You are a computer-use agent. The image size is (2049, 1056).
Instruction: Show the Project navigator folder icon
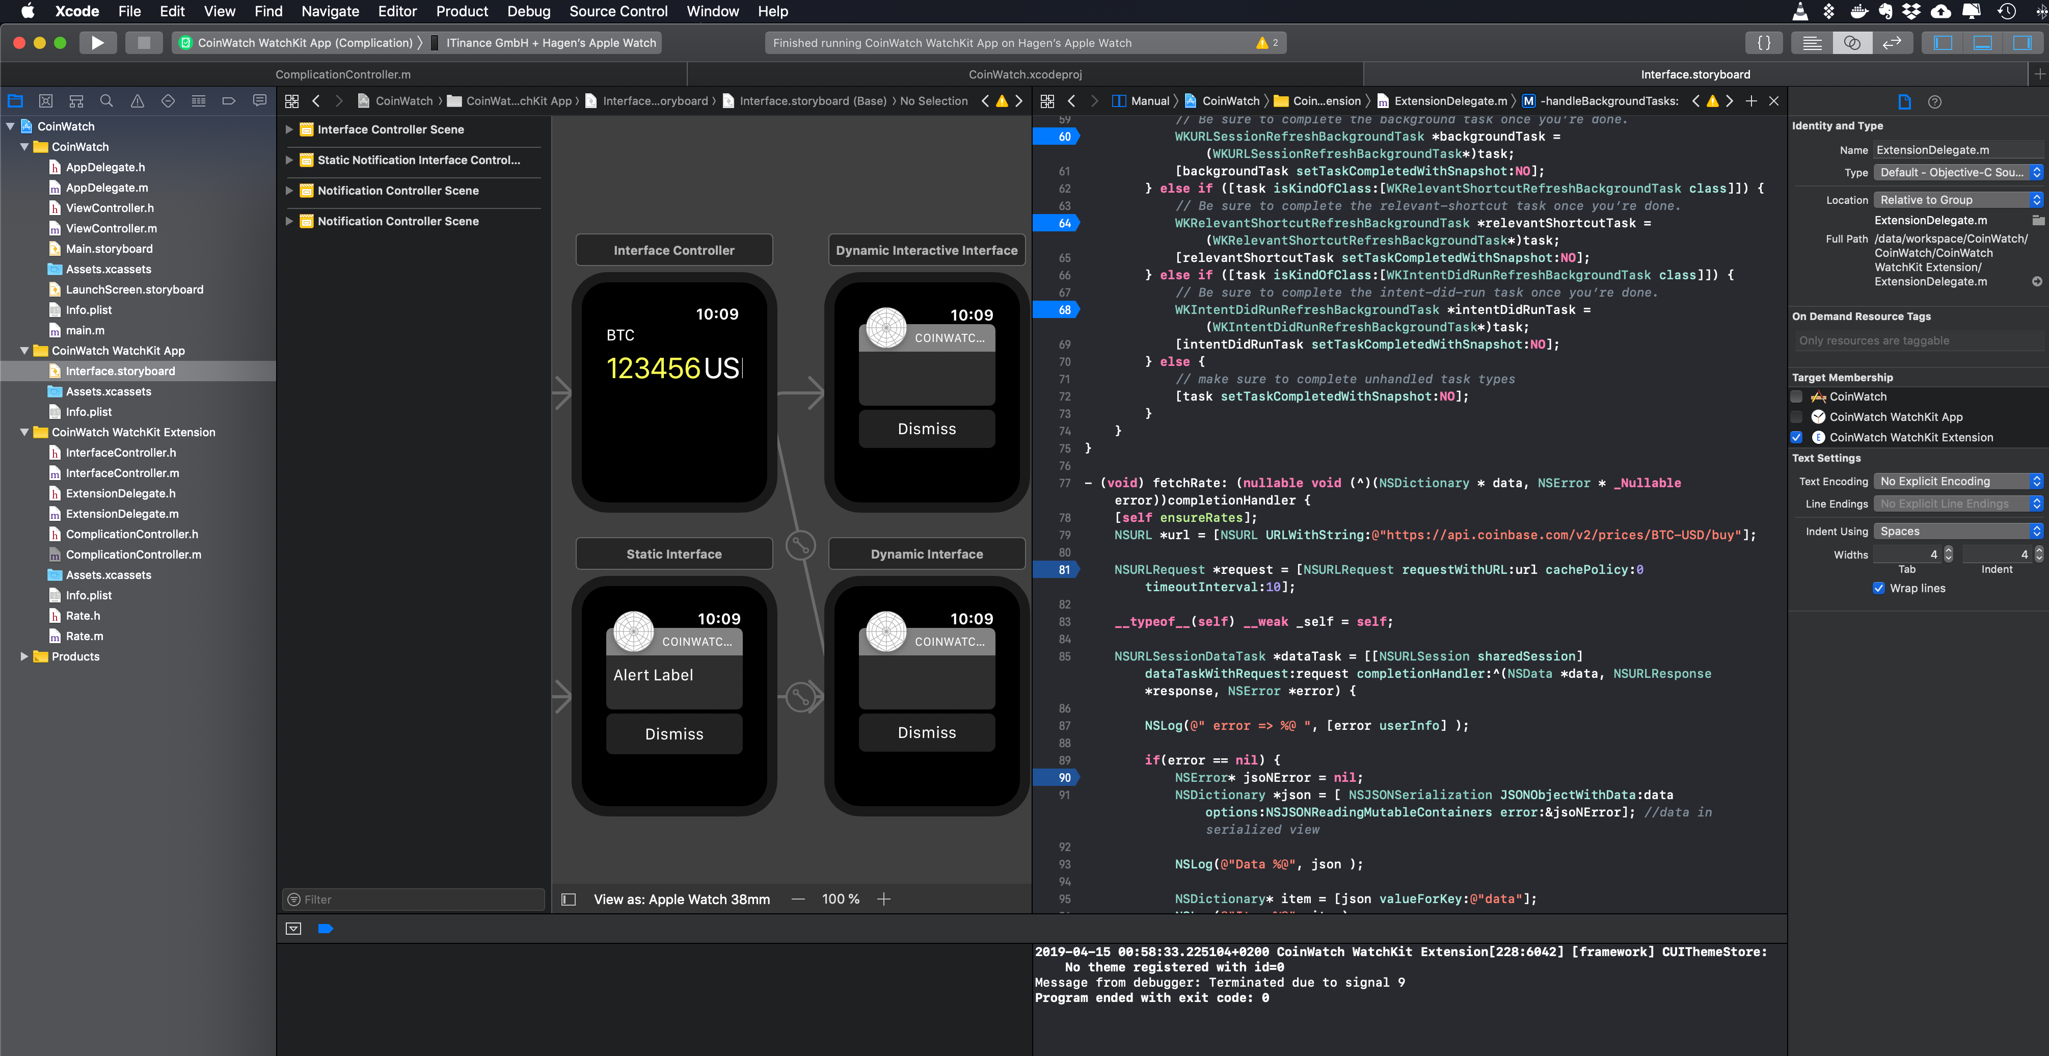[15, 101]
